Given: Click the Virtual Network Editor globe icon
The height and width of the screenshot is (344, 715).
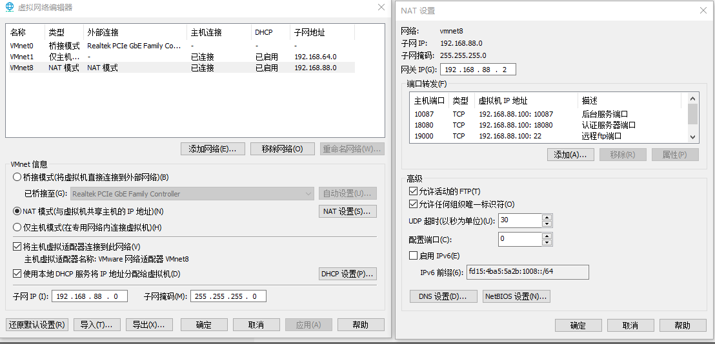Looking at the screenshot, I should 9,7.
